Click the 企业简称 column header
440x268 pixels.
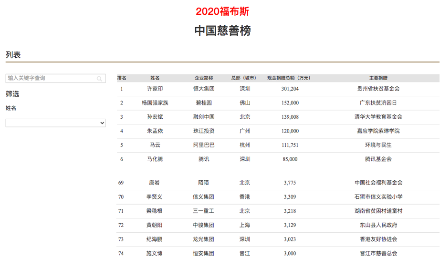click(x=204, y=78)
